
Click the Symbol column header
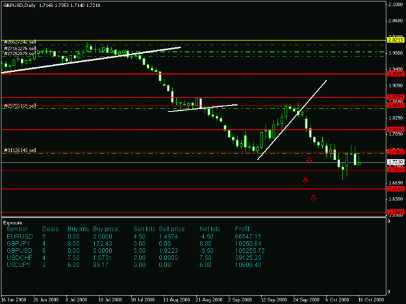pyautogui.click(x=17, y=229)
